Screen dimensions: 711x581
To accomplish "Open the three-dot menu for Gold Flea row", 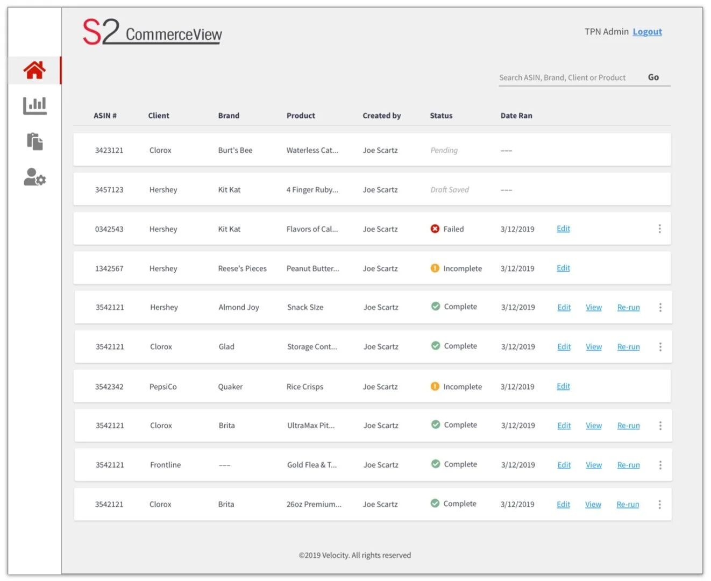I will pyautogui.click(x=660, y=465).
